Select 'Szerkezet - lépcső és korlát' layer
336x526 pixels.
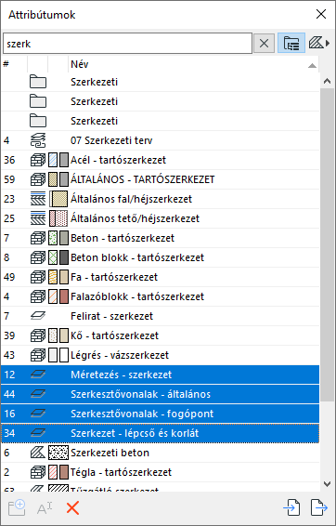(161, 433)
